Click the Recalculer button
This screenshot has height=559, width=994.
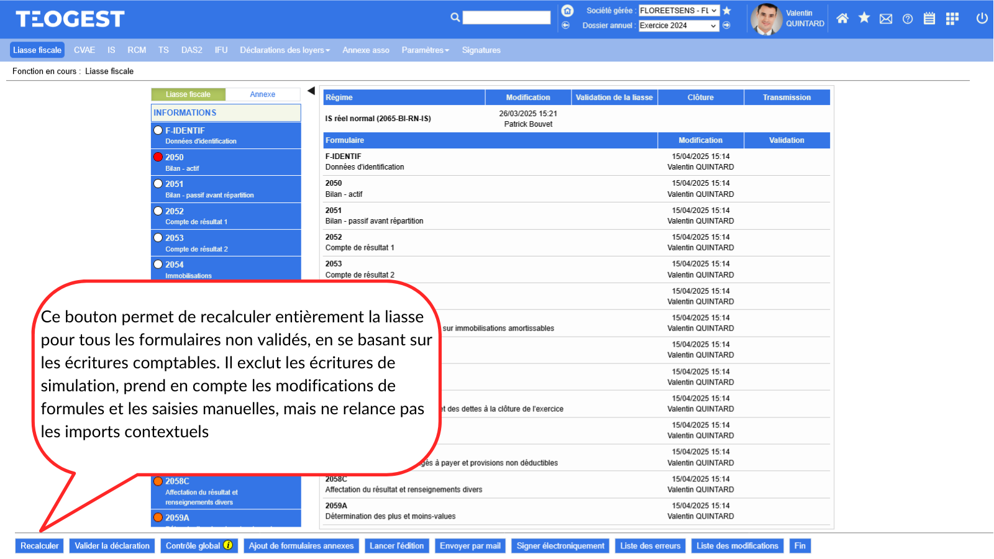pyautogui.click(x=40, y=546)
